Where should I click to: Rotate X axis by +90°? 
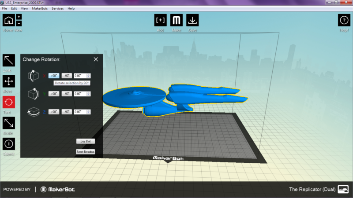point(54,76)
